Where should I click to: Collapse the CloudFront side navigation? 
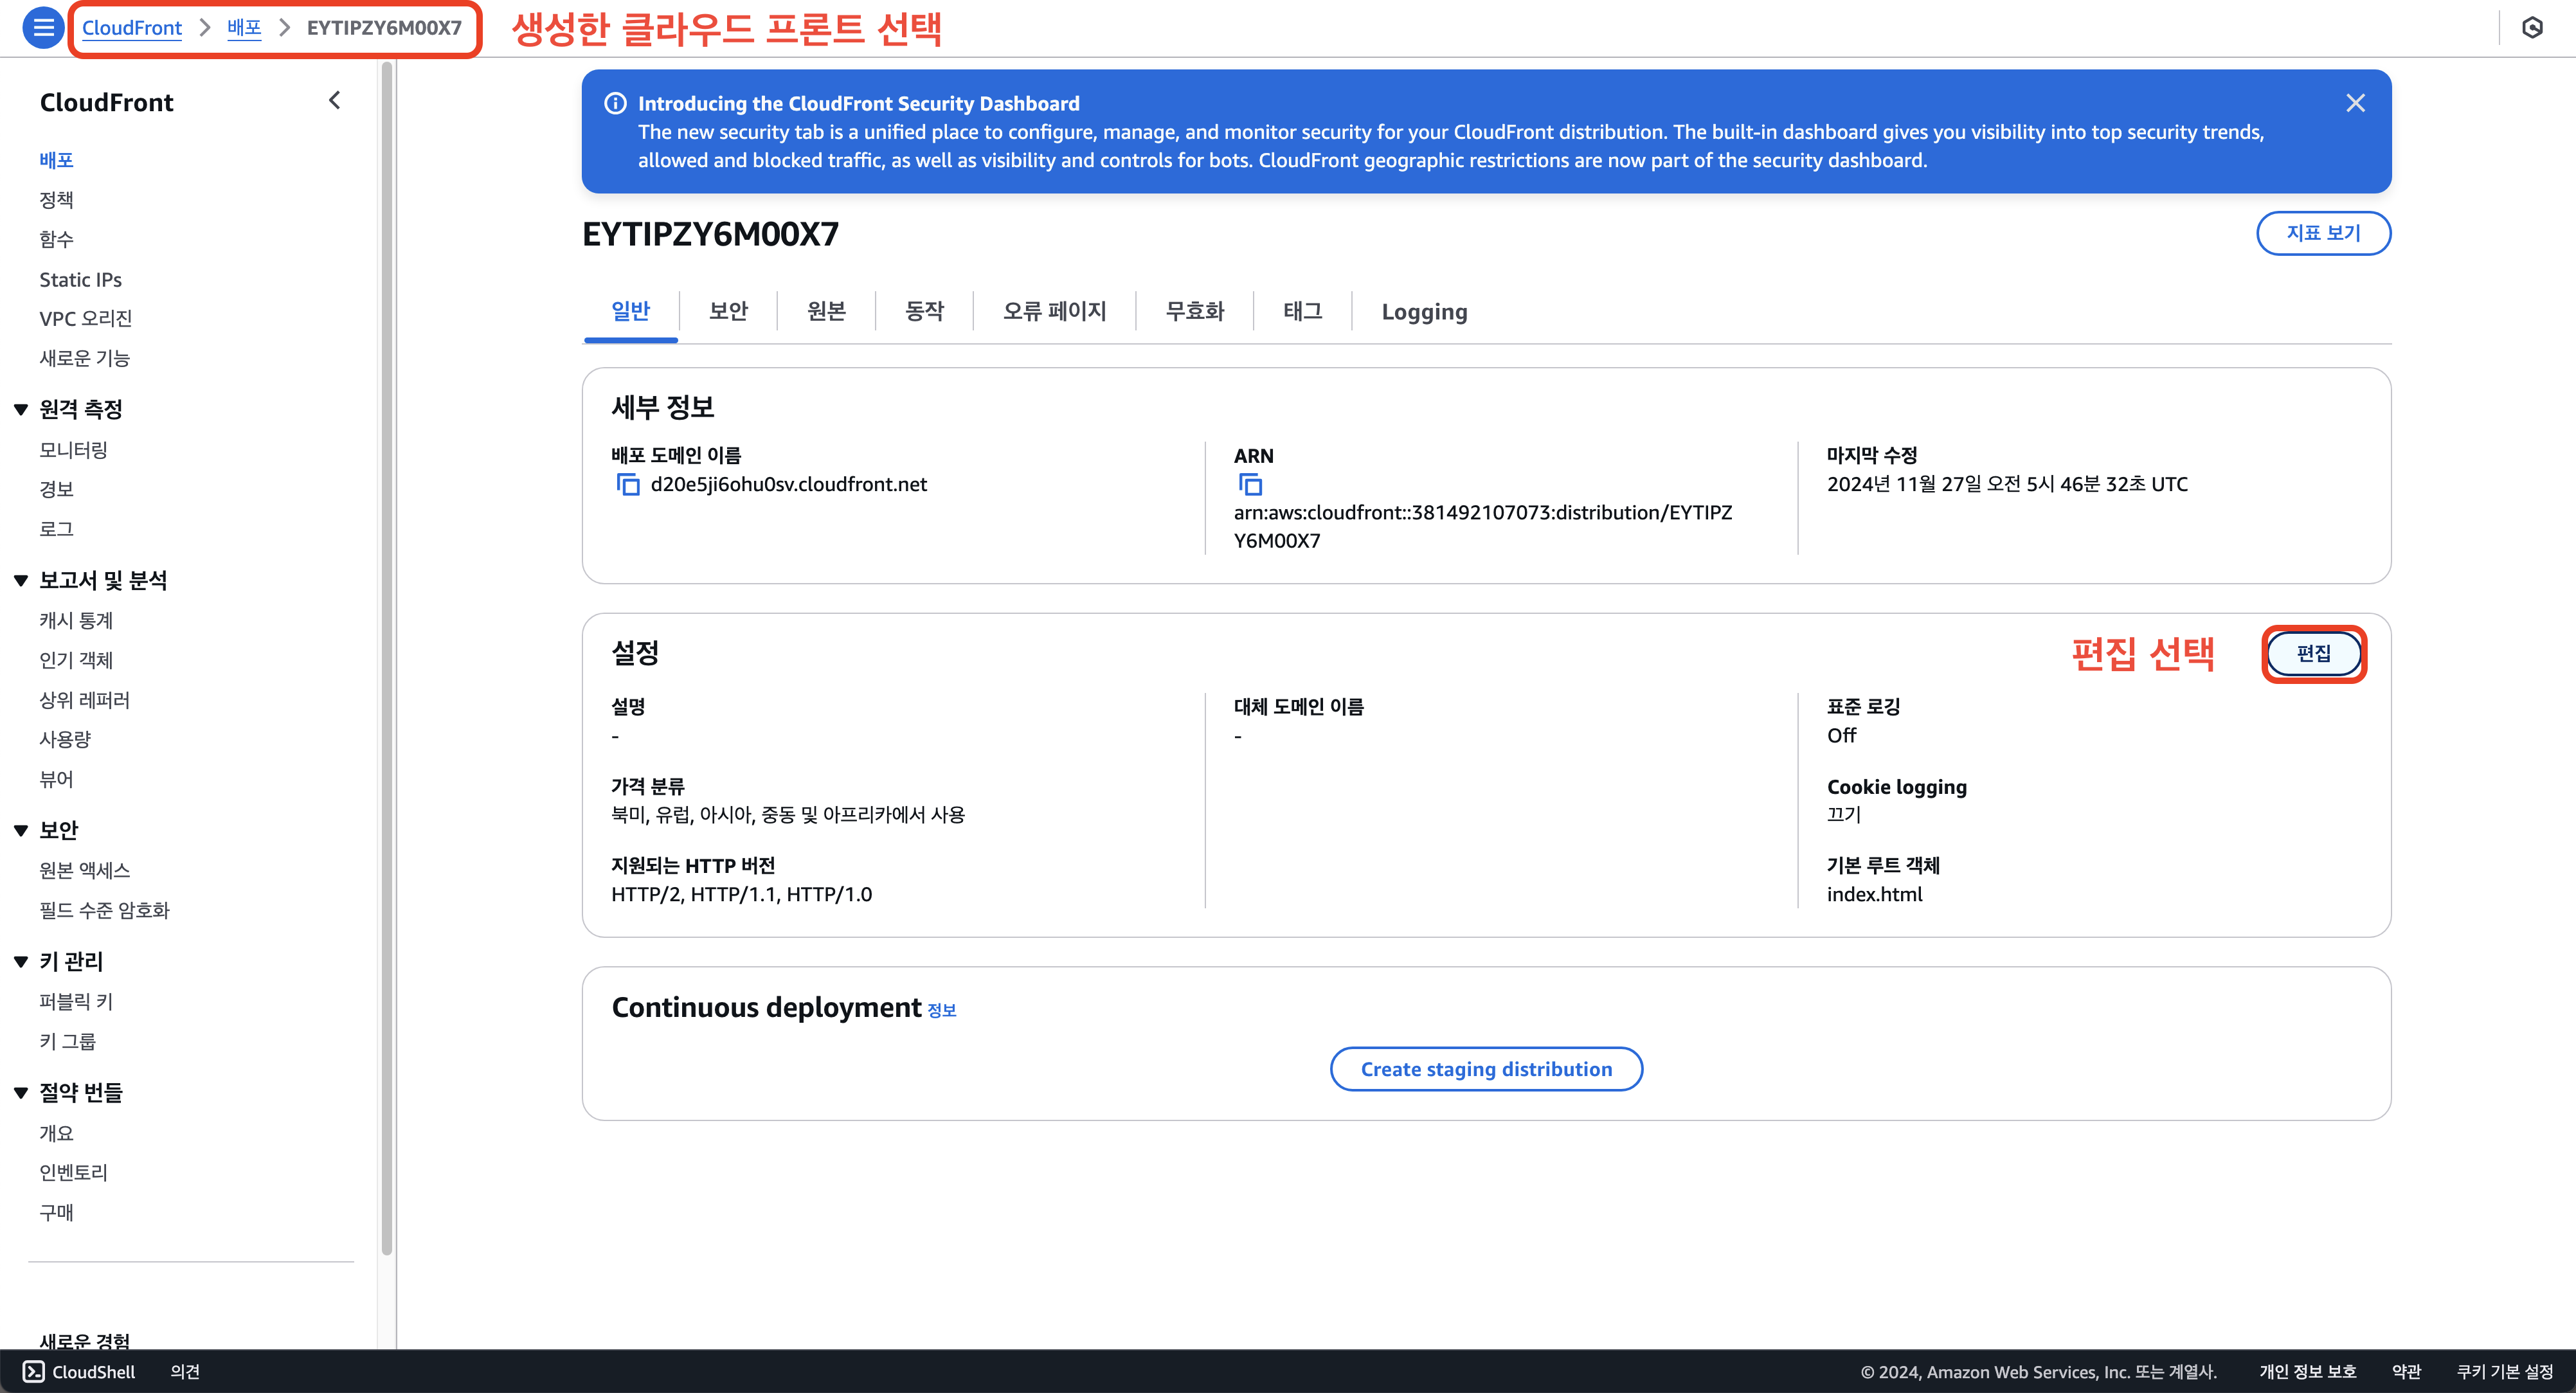[334, 100]
